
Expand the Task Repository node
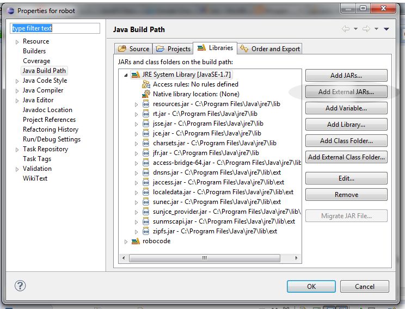(17, 150)
